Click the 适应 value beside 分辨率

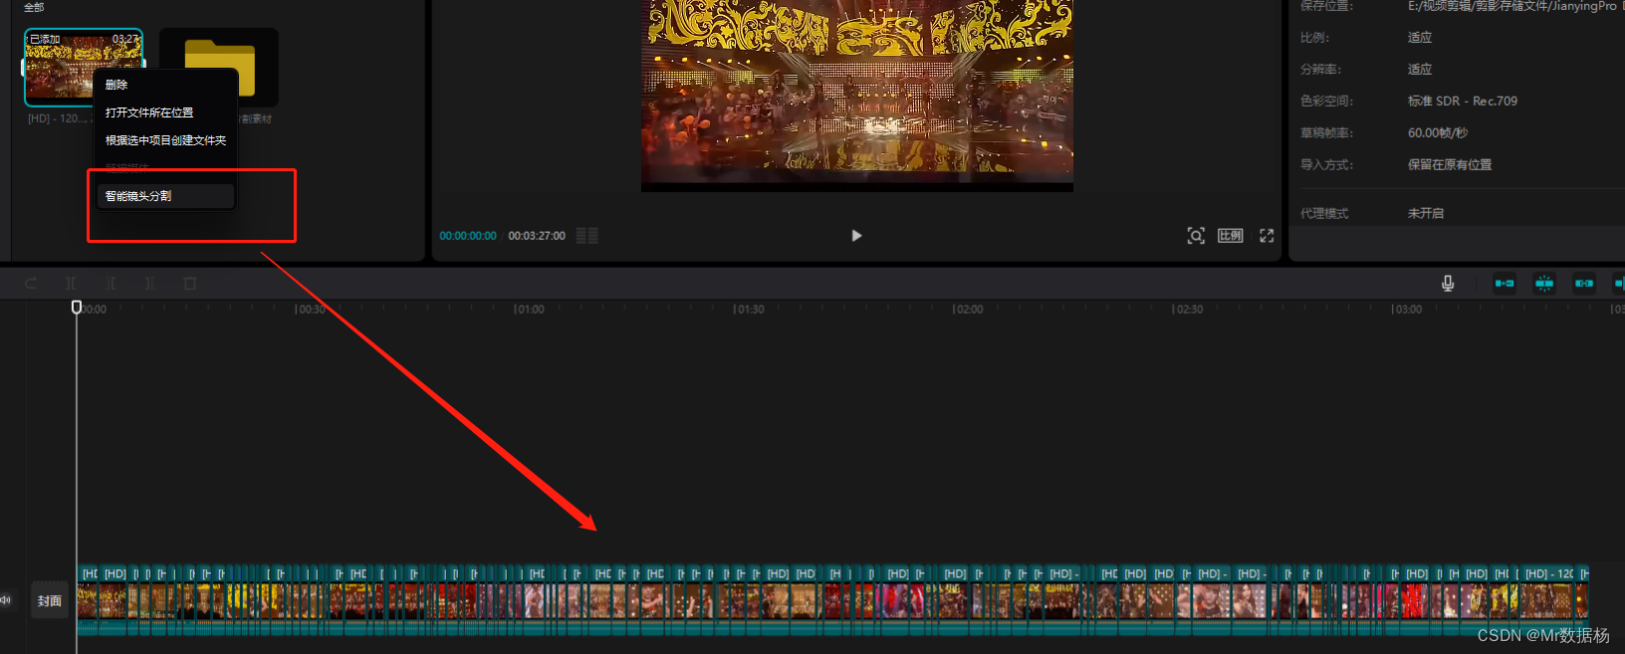pos(1420,69)
